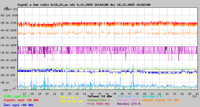Click the 'Txrate: 144 M' legend label

[129, 100]
